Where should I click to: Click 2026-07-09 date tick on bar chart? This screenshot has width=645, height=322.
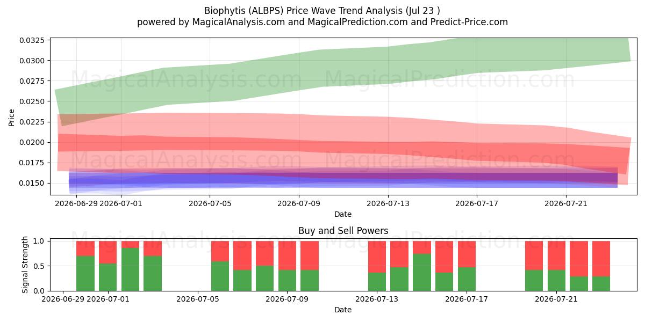(x=288, y=299)
